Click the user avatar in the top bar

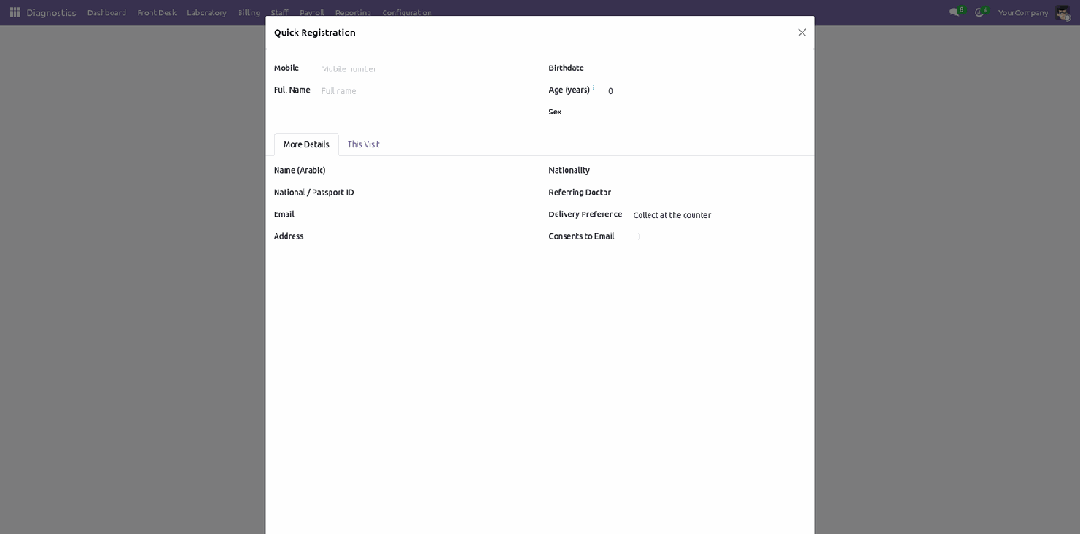tap(1063, 13)
